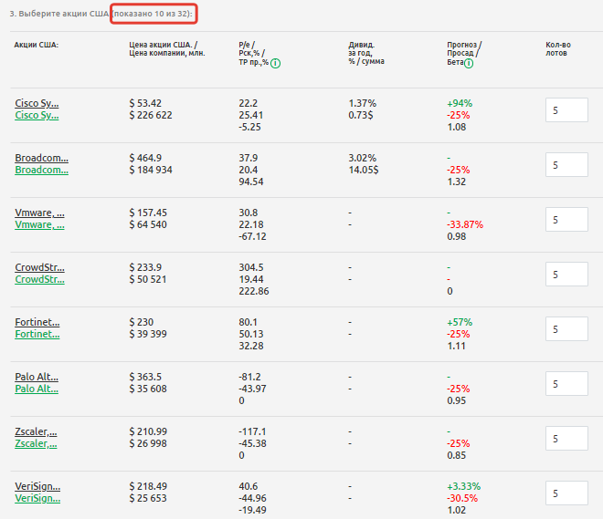Select the VeriSign lots quantity field
This screenshot has width=603, height=519.
click(x=566, y=493)
